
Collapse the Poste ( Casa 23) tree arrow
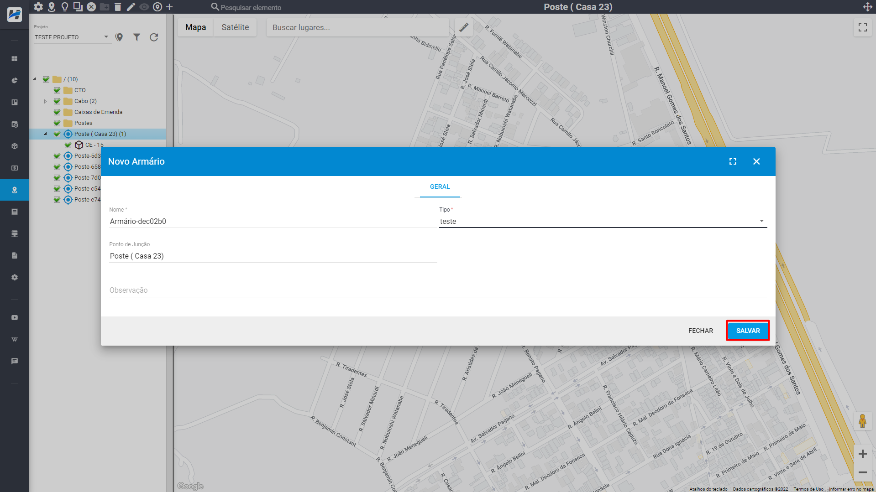45,134
